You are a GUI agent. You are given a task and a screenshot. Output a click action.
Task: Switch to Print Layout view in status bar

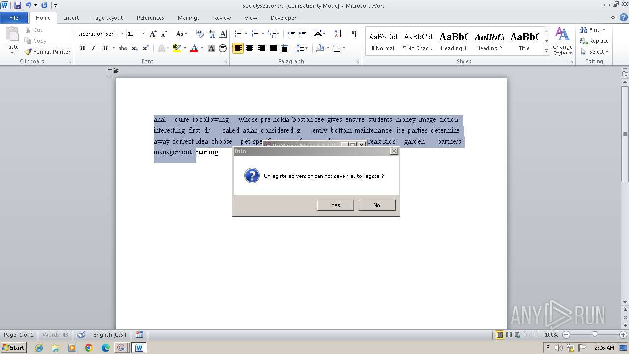pyautogui.click(x=499, y=335)
